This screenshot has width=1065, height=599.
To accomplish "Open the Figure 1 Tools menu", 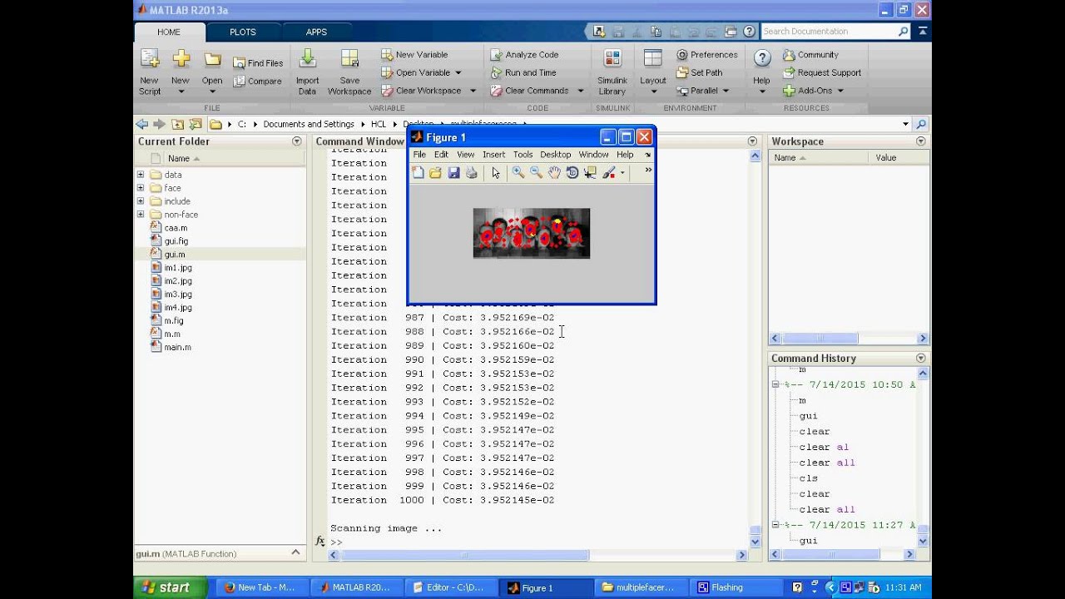I will coord(523,155).
